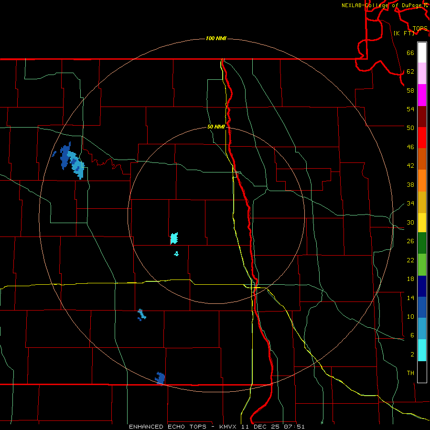Click the 6 legend value
This screenshot has width=430, height=430.
tap(412, 335)
